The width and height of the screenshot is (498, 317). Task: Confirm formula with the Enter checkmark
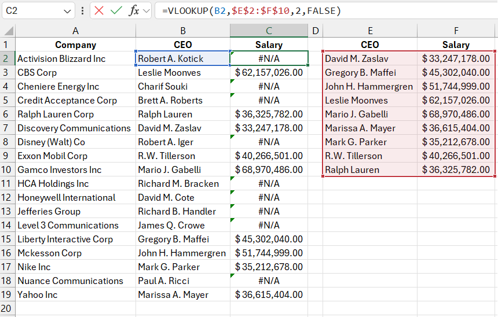(116, 10)
